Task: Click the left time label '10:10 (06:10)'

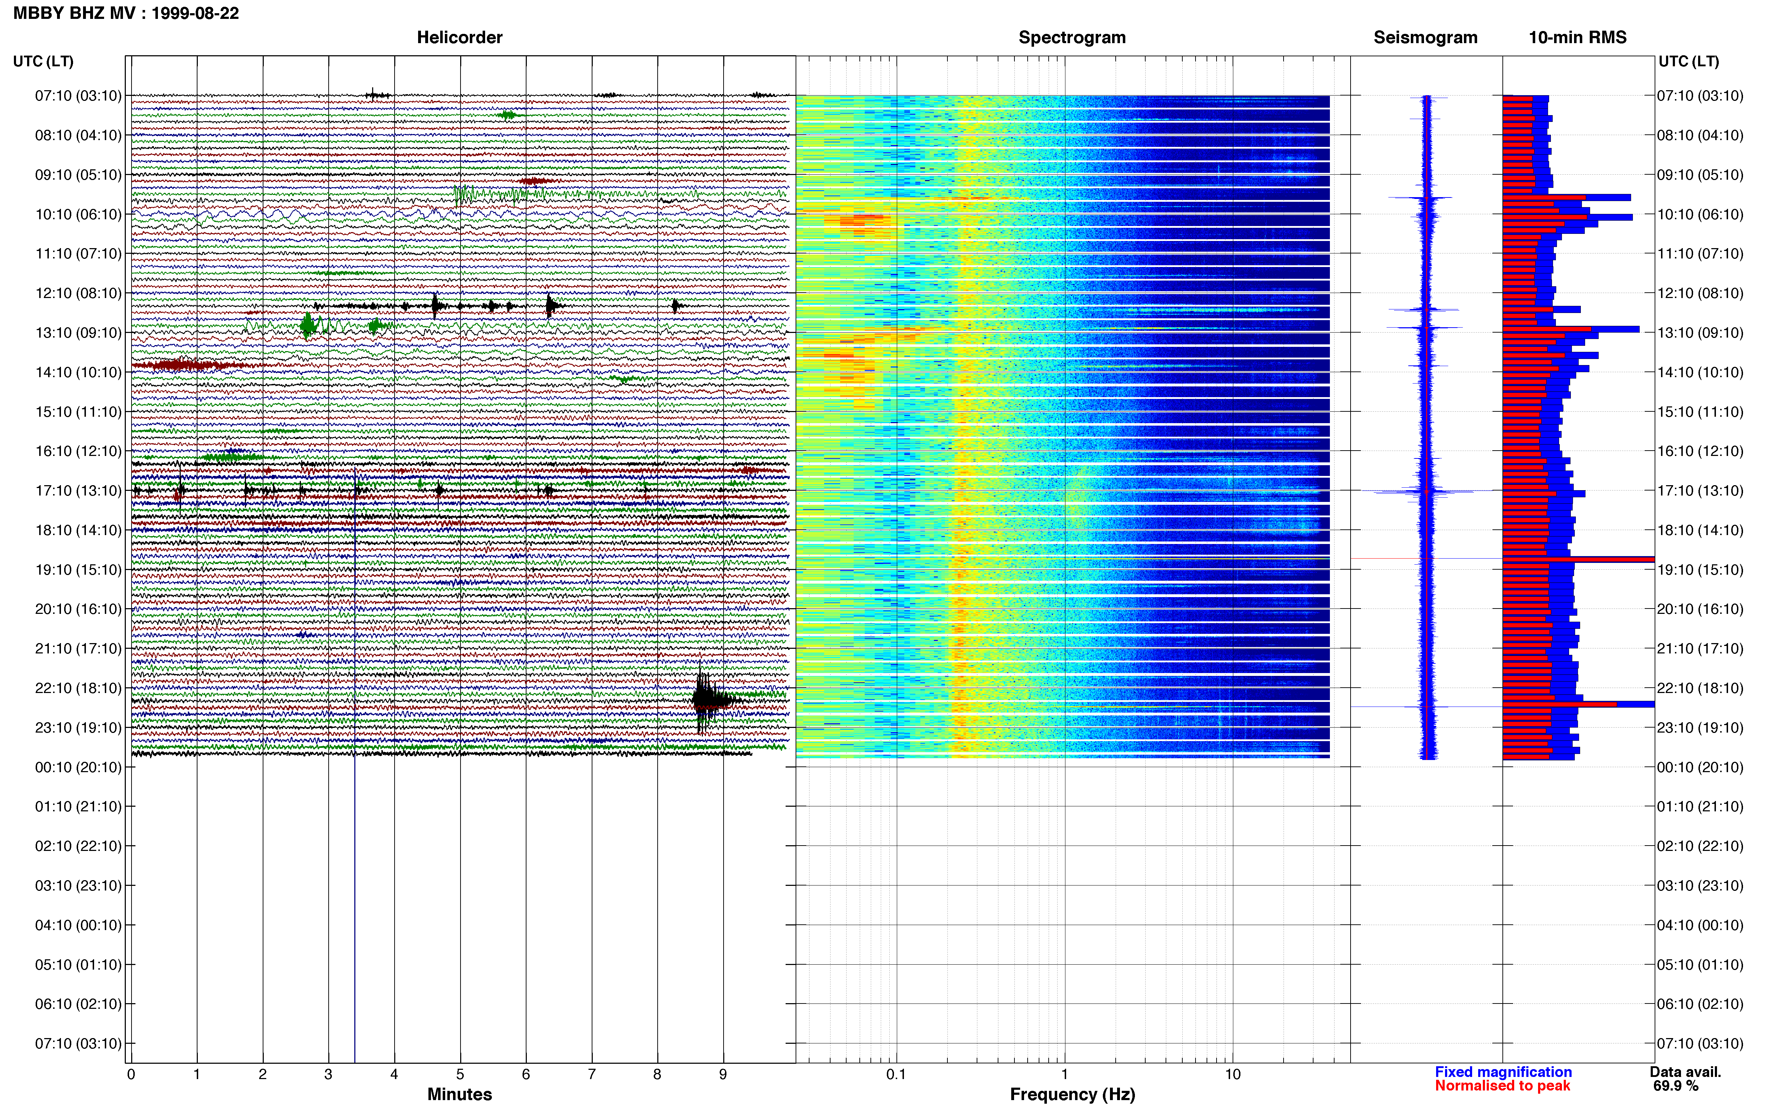Action: (78, 214)
